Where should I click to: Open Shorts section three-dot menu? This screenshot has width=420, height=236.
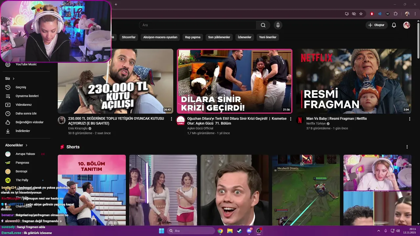tap(407, 147)
